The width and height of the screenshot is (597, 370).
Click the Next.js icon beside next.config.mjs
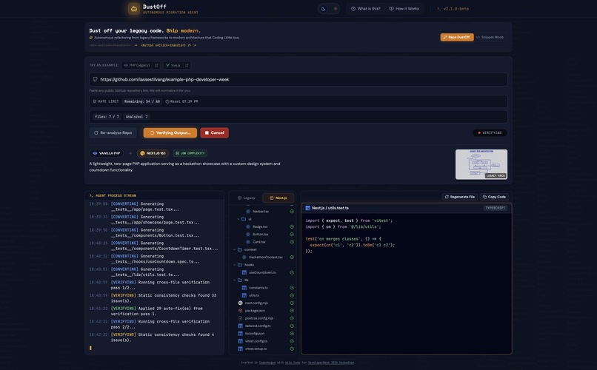[x=240, y=303]
